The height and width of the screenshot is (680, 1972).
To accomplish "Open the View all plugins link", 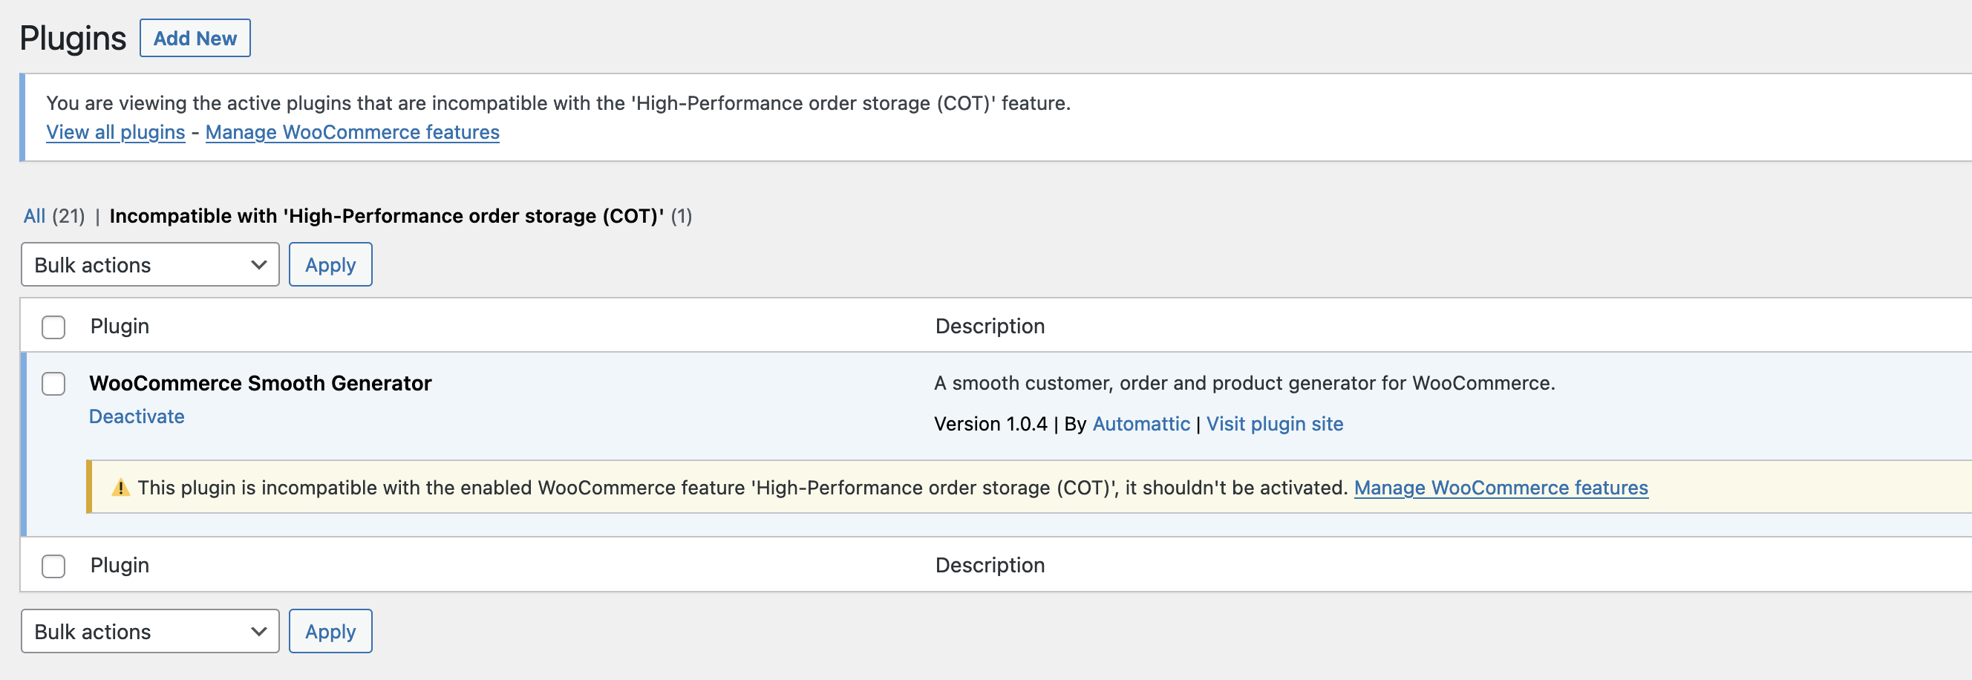I will click(x=115, y=131).
